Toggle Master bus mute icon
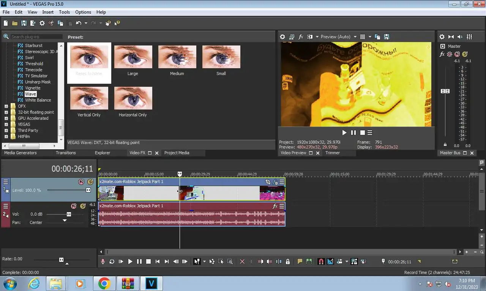The image size is (486, 291). 457,54
